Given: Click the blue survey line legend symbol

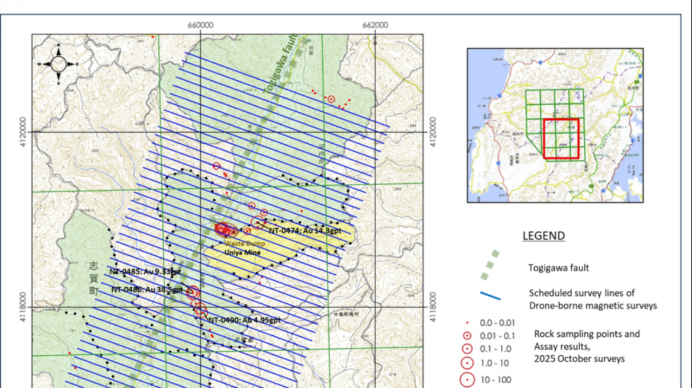Looking at the screenshot, I should tap(490, 296).
